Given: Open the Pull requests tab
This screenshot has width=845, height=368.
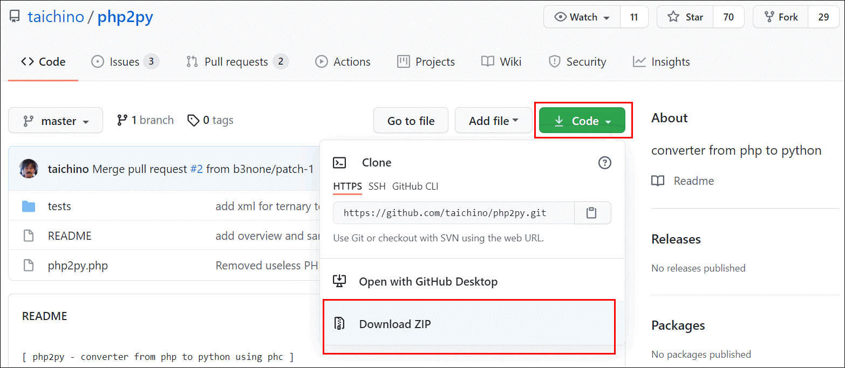Looking at the screenshot, I should click(237, 62).
